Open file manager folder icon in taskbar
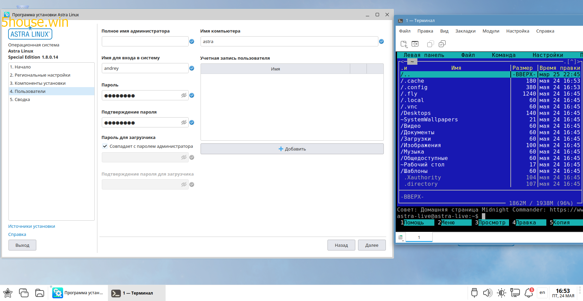The width and height of the screenshot is (583, 301). click(40, 293)
